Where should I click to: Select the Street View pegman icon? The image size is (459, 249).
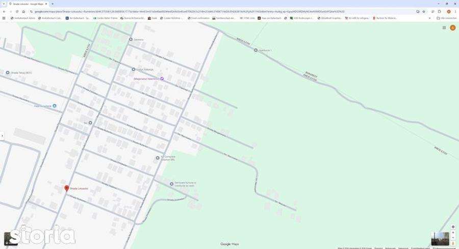coord(453,243)
